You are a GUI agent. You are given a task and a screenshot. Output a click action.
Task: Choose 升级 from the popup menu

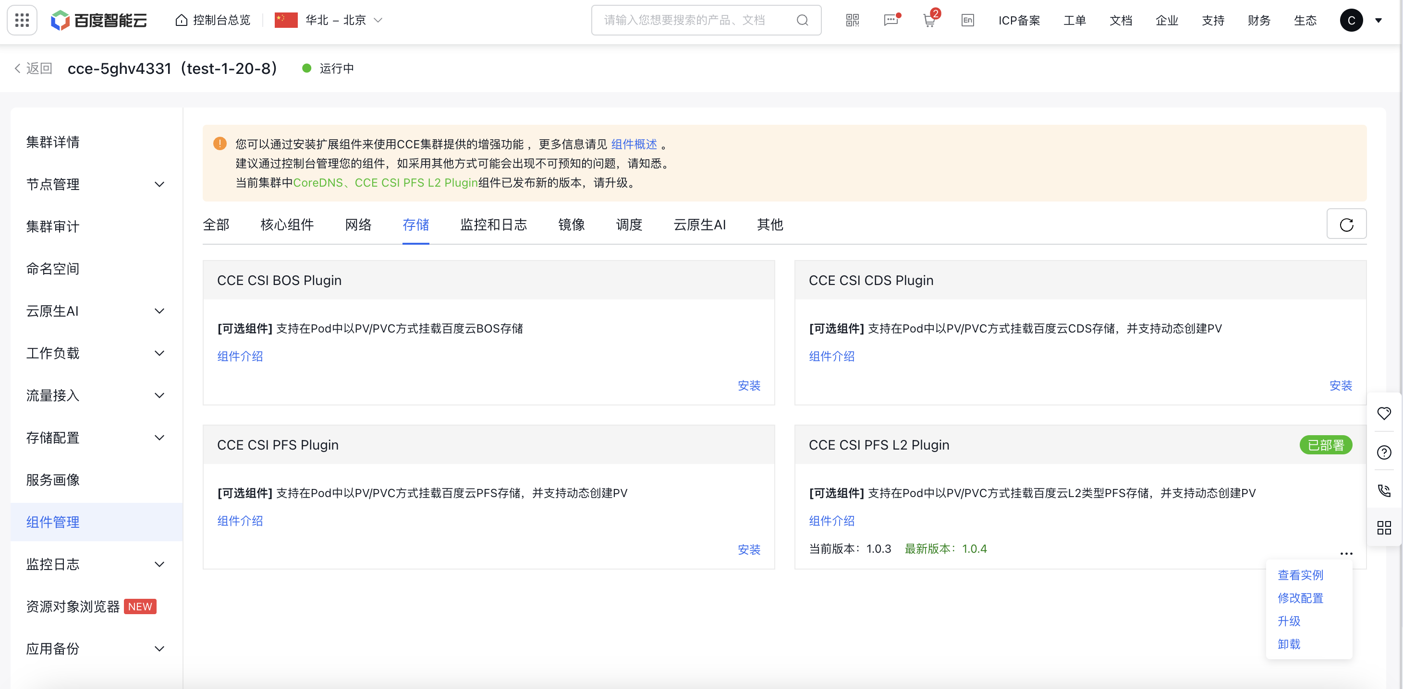(1289, 621)
